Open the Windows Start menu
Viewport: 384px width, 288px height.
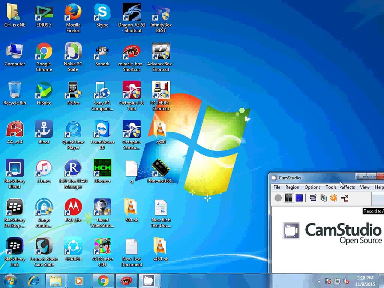(x=10, y=281)
